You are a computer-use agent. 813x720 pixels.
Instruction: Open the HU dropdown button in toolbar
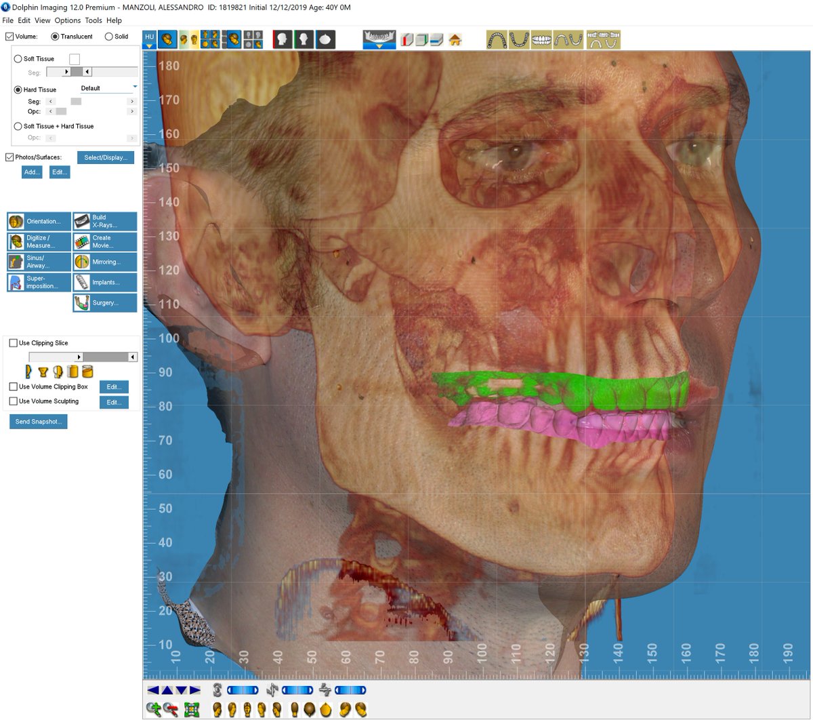pyautogui.click(x=150, y=39)
